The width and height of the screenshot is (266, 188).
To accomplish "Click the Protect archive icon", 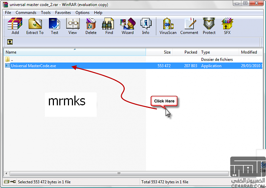I will click(x=209, y=26).
